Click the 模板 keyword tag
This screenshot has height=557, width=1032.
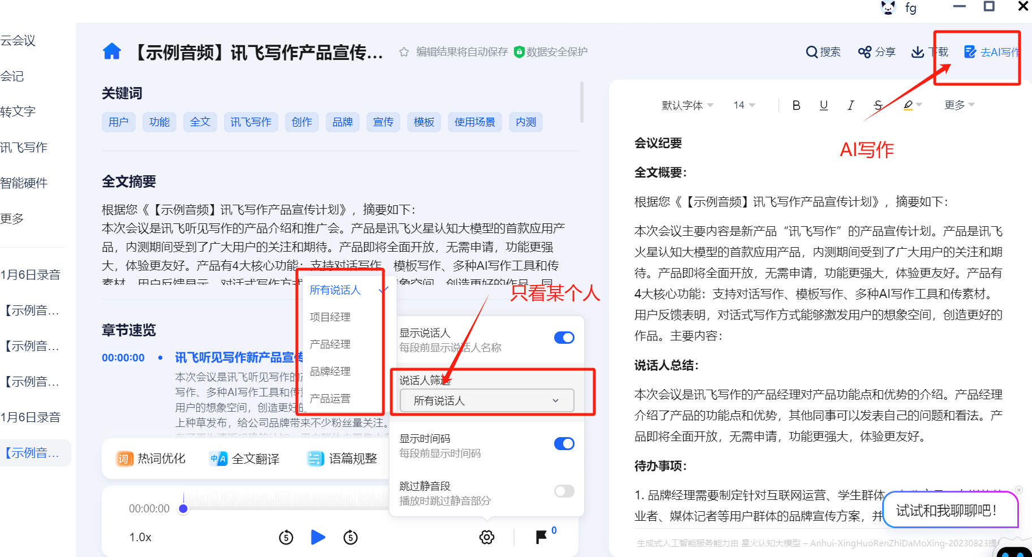[x=424, y=122]
